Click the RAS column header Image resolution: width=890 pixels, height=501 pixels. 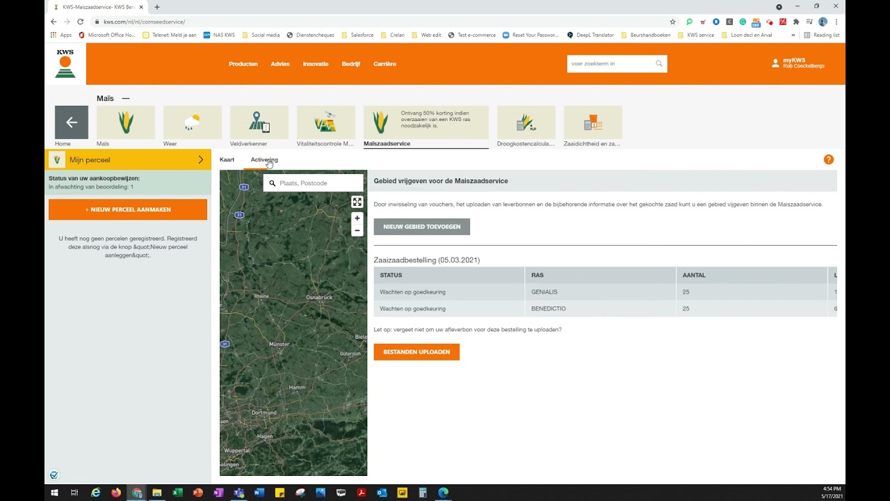coord(601,275)
